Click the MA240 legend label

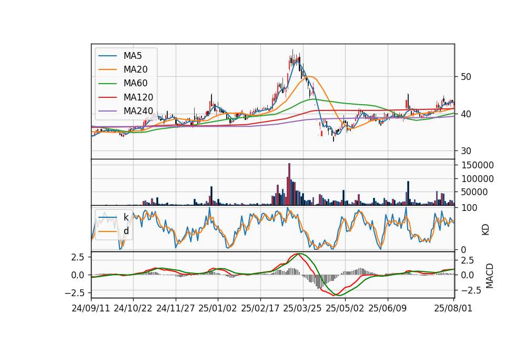(x=138, y=111)
